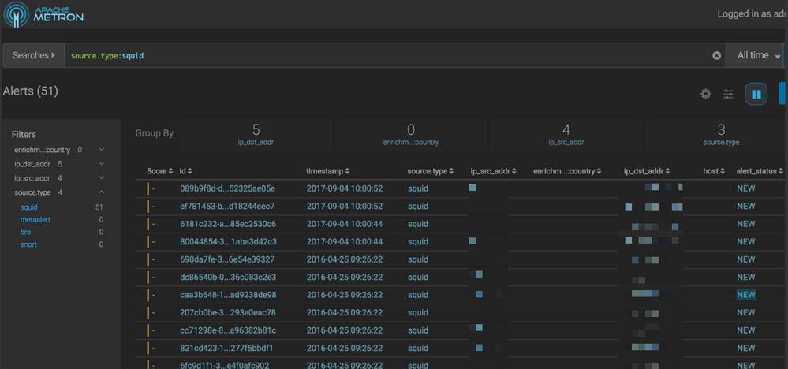This screenshot has height=369, width=788.
Task: Filter by squid source type
Action: click(29, 207)
